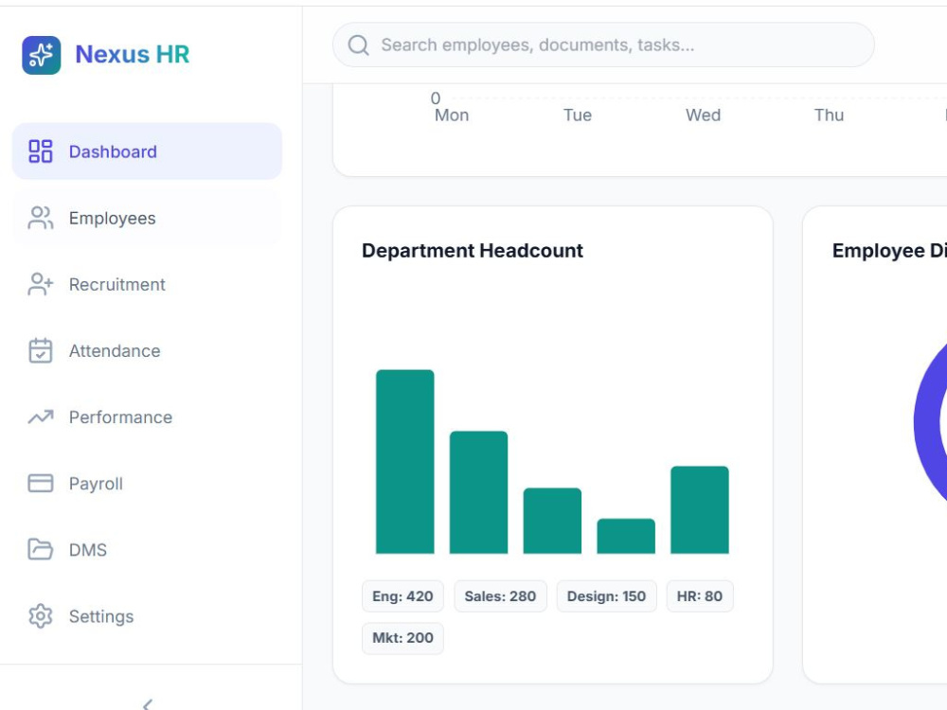This screenshot has height=710, width=947.
Task: Click the 'Department Headcount' card title
Action: tap(473, 251)
